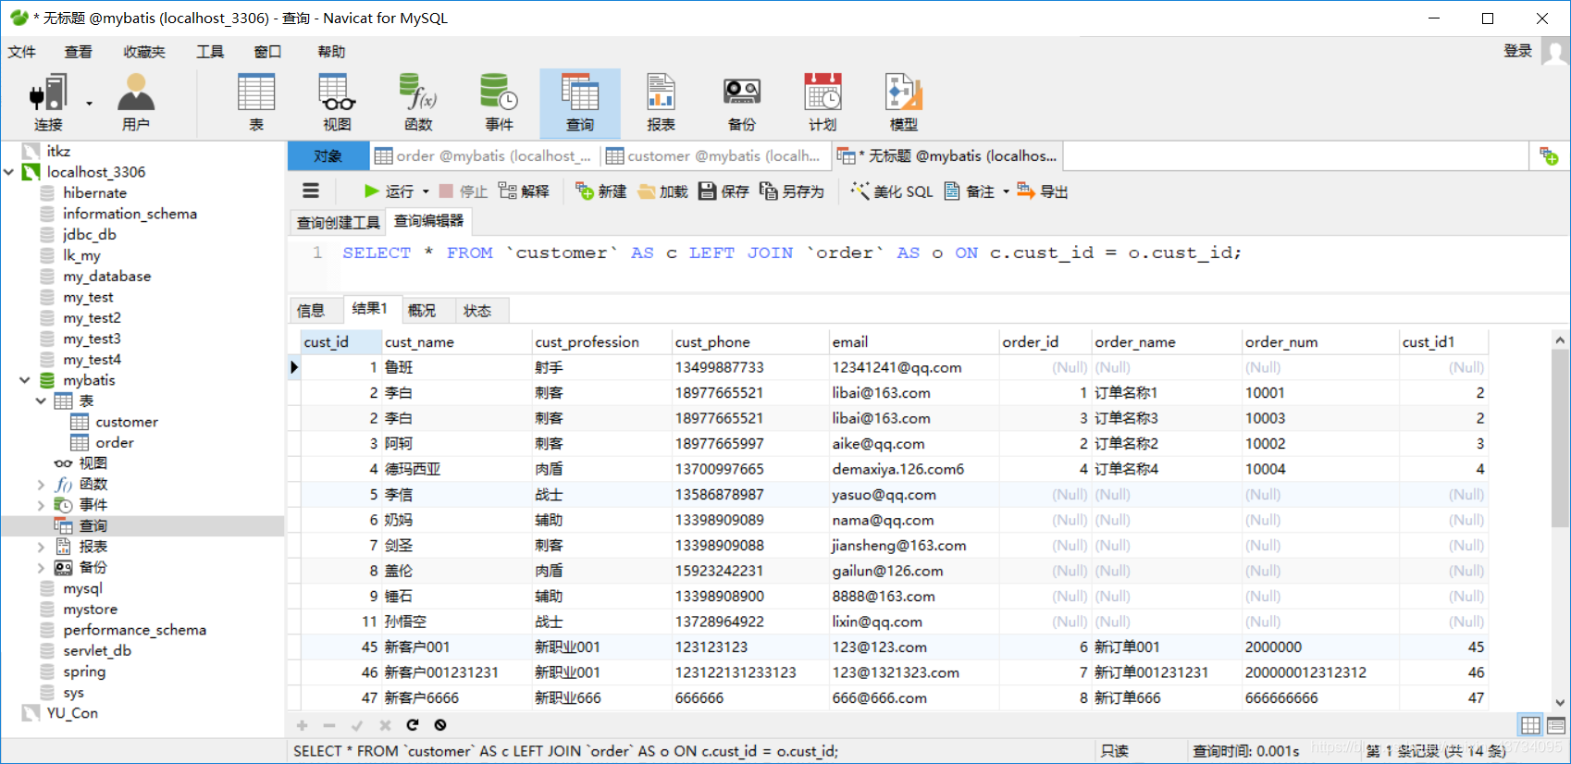The height and width of the screenshot is (764, 1571).
Task: Click the new-tab icon at tab bar right
Action: [1549, 155]
